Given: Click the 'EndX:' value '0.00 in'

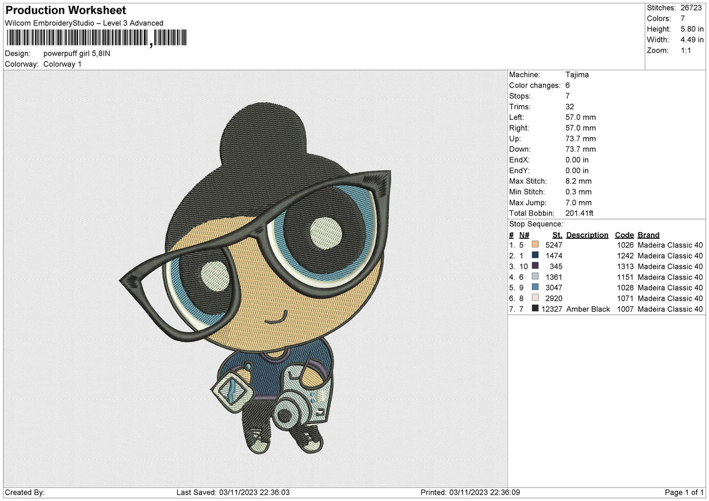Looking at the screenshot, I should tap(577, 160).
